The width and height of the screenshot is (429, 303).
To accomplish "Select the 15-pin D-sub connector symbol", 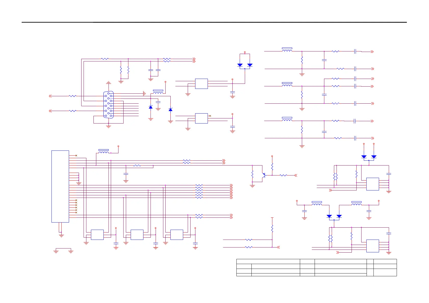I will click(109, 105).
